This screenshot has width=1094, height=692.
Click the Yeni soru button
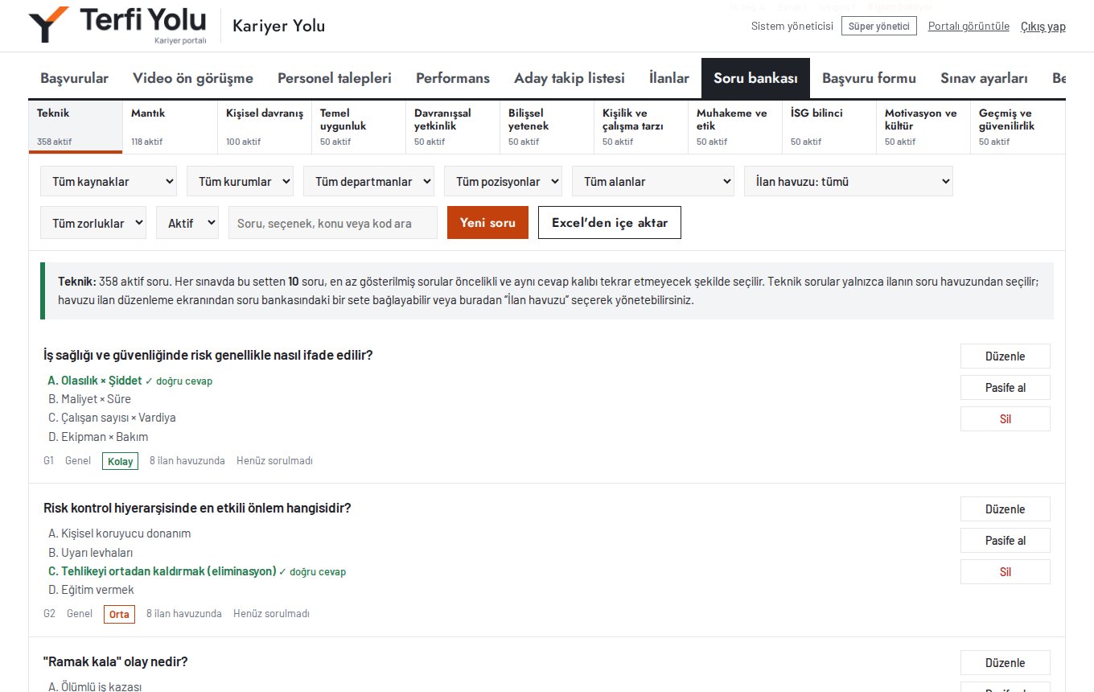click(487, 223)
